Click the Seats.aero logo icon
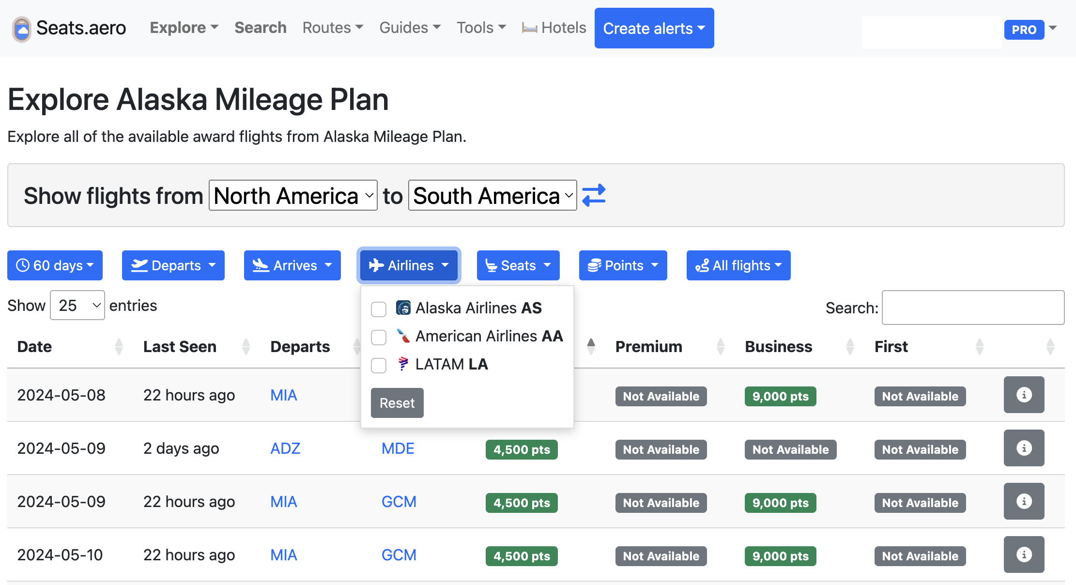The image size is (1076, 585). point(22,29)
